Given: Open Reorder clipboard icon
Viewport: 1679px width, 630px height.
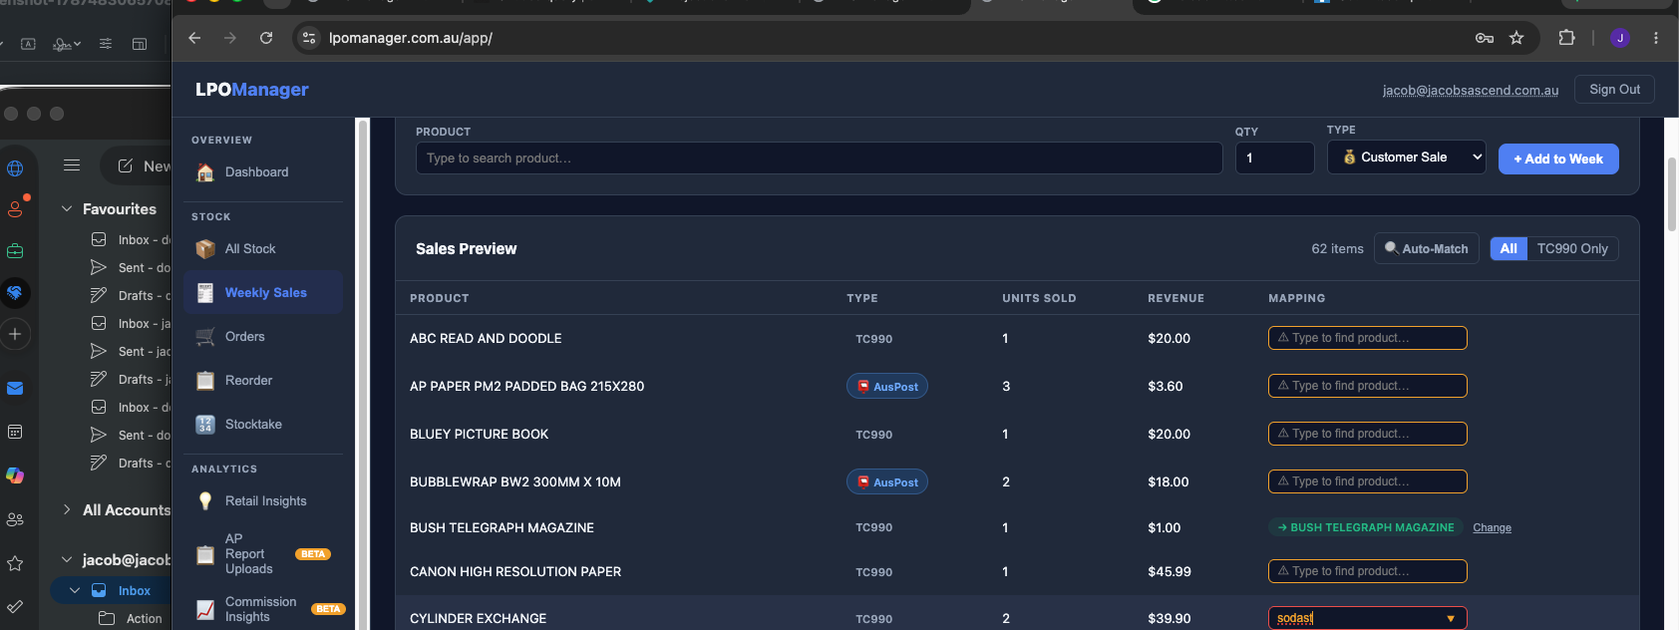Looking at the screenshot, I should coord(205,381).
